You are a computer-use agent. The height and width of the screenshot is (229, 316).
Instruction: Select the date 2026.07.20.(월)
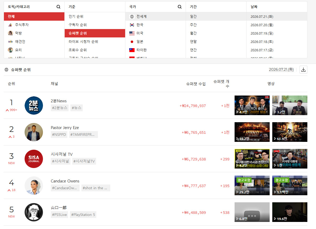click(277, 25)
